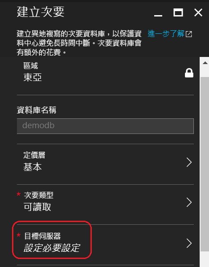
Task: Expand the 目標伺服器 chevron arrow
Action: (189, 243)
